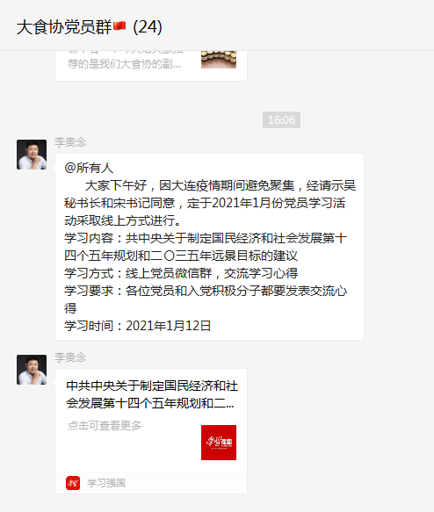The height and width of the screenshot is (512, 434).
Task: Click the 16:06 timestamp label
Action: pyautogui.click(x=281, y=119)
